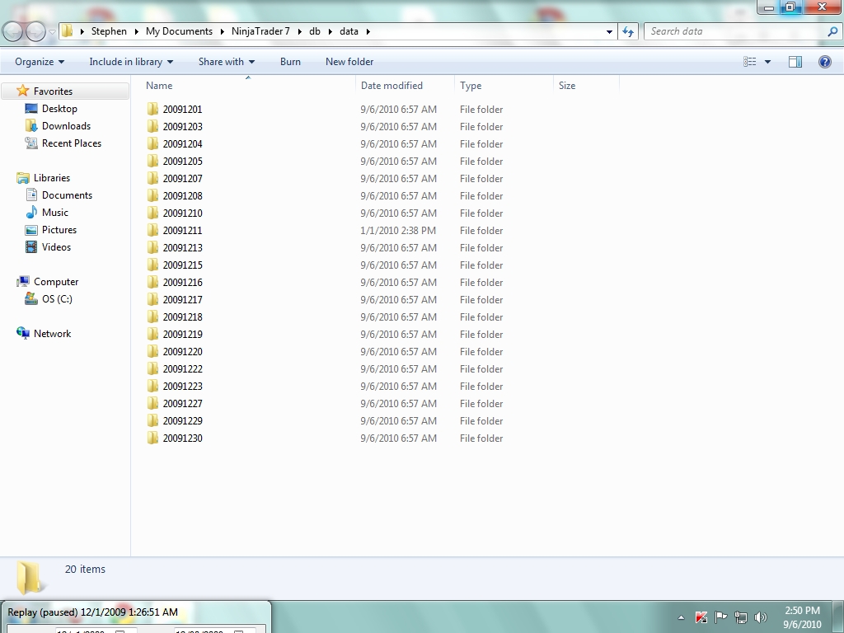Select Computer in navigation pane
The height and width of the screenshot is (633, 844).
(x=56, y=282)
